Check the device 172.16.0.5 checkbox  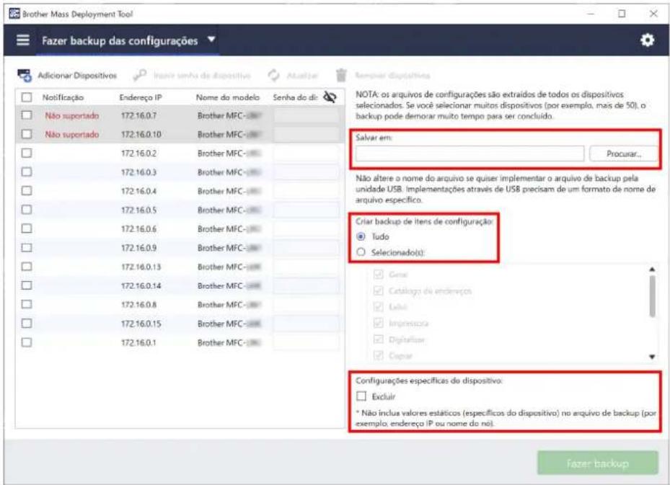(x=27, y=210)
